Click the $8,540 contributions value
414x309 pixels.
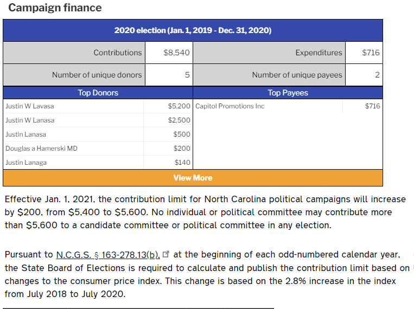point(176,53)
